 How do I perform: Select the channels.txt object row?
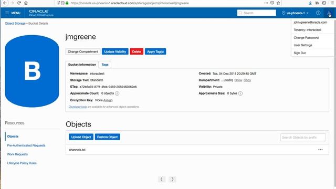pyautogui.click(x=197, y=150)
